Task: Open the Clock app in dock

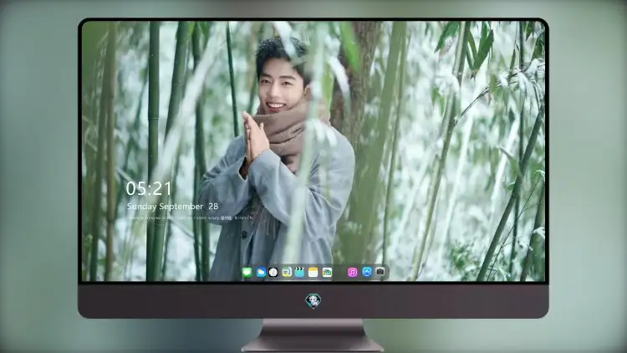Action: pyautogui.click(x=273, y=273)
